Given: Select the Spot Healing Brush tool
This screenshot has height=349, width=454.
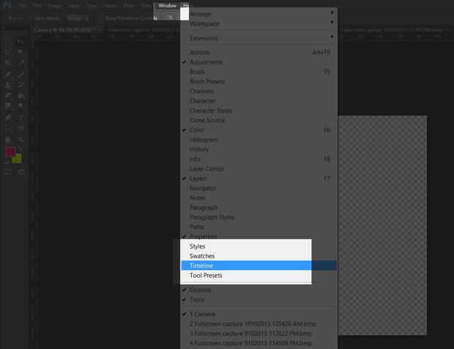Looking at the screenshot, I should 8,74.
